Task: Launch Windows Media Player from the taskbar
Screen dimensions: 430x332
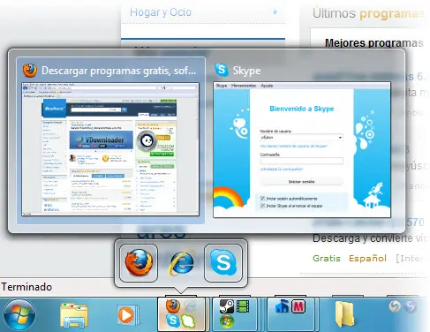Action: click(x=127, y=315)
